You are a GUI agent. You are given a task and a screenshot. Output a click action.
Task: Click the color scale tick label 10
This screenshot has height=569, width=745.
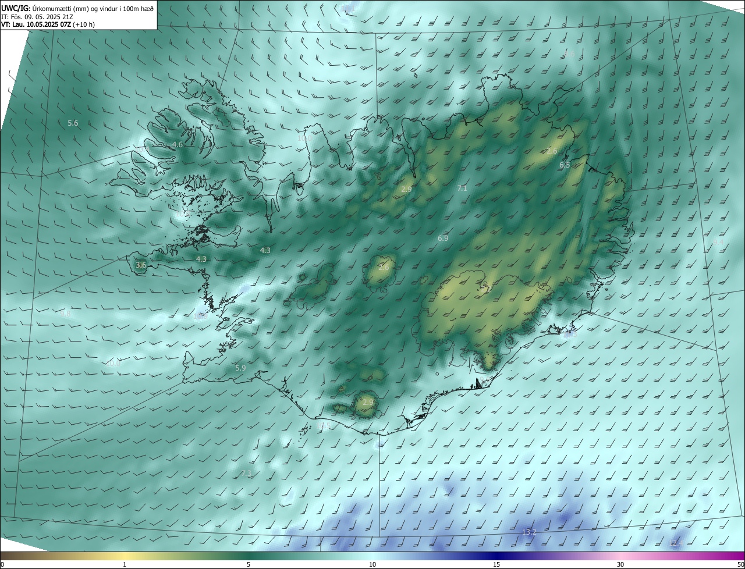[x=372, y=564]
